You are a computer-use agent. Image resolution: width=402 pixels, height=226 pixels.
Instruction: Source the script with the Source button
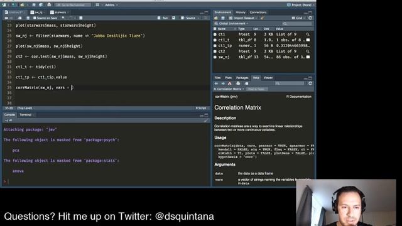(x=188, y=18)
